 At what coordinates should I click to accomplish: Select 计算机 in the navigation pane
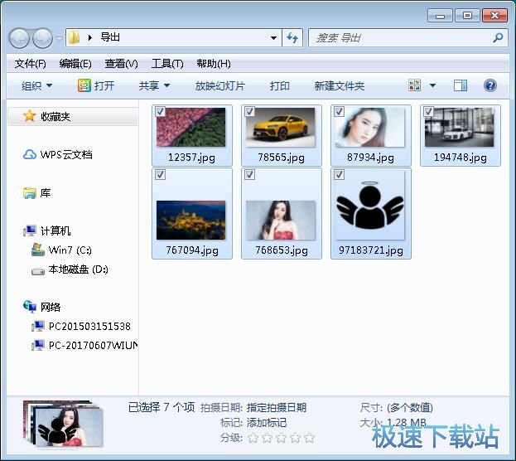tap(55, 230)
